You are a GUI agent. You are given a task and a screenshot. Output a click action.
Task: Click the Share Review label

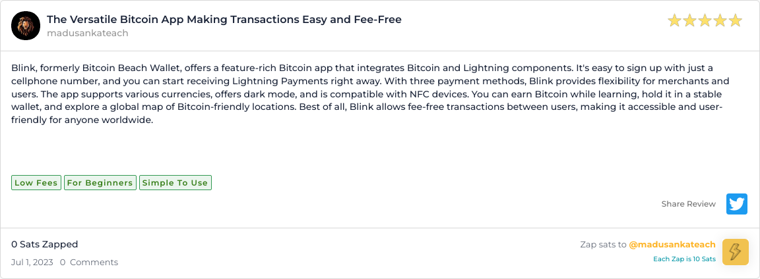[688, 204]
